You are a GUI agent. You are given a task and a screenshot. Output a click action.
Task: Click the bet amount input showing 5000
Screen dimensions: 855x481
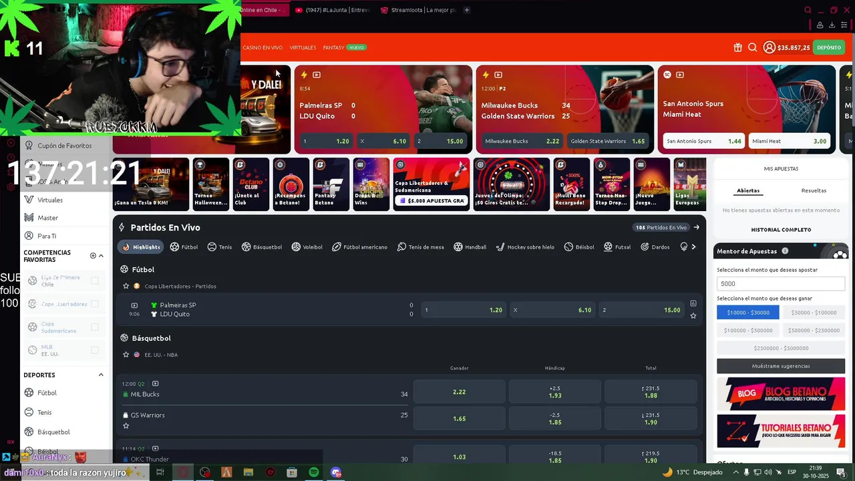tap(781, 283)
